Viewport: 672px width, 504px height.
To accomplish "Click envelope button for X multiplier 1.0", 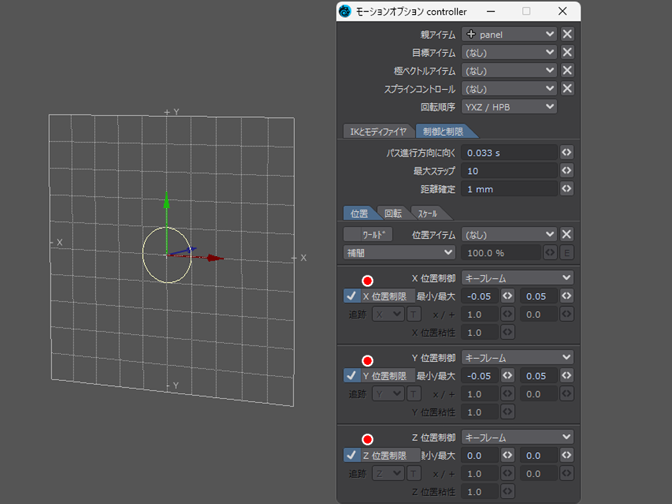I will click(x=507, y=314).
